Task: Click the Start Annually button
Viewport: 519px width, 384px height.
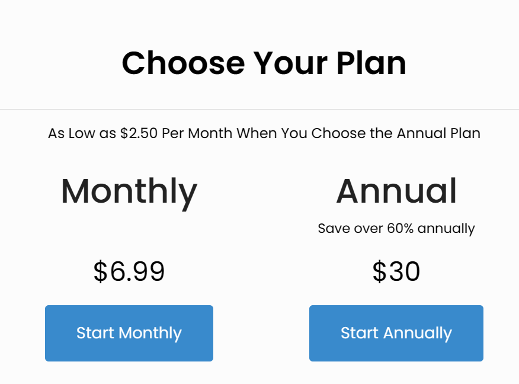Action: point(396,333)
